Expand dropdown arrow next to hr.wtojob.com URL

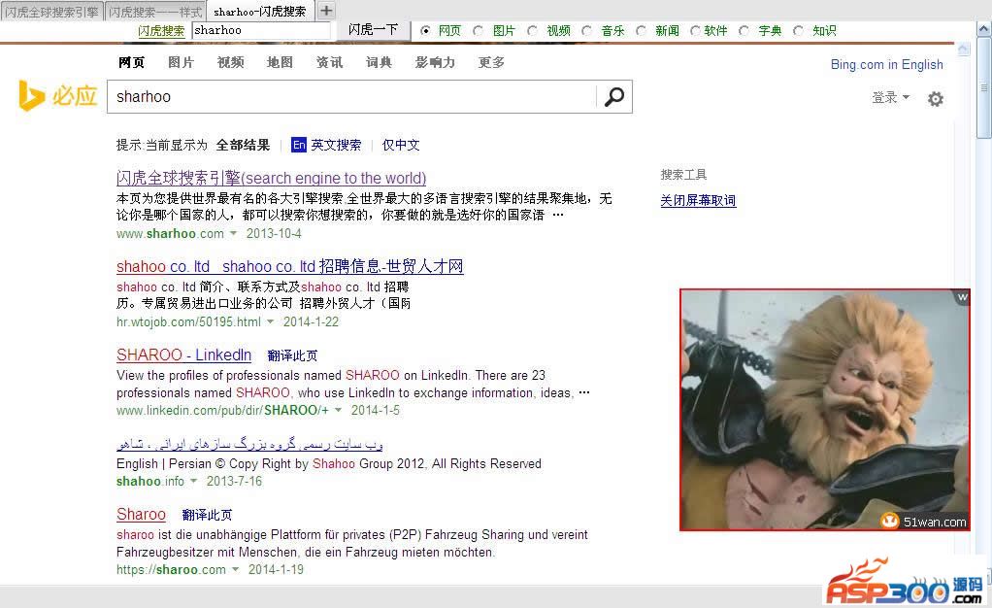click(x=270, y=321)
